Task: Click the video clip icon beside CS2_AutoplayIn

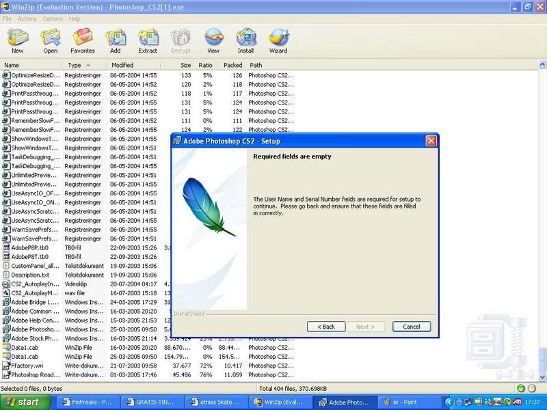Action: coord(6,284)
